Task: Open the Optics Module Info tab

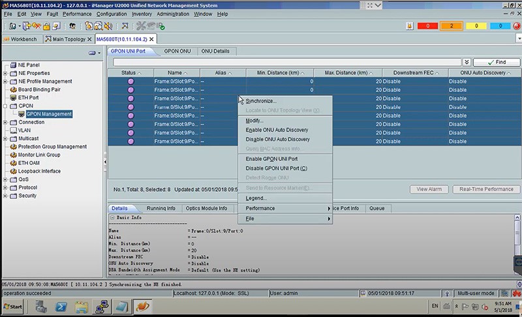Action: [206, 208]
